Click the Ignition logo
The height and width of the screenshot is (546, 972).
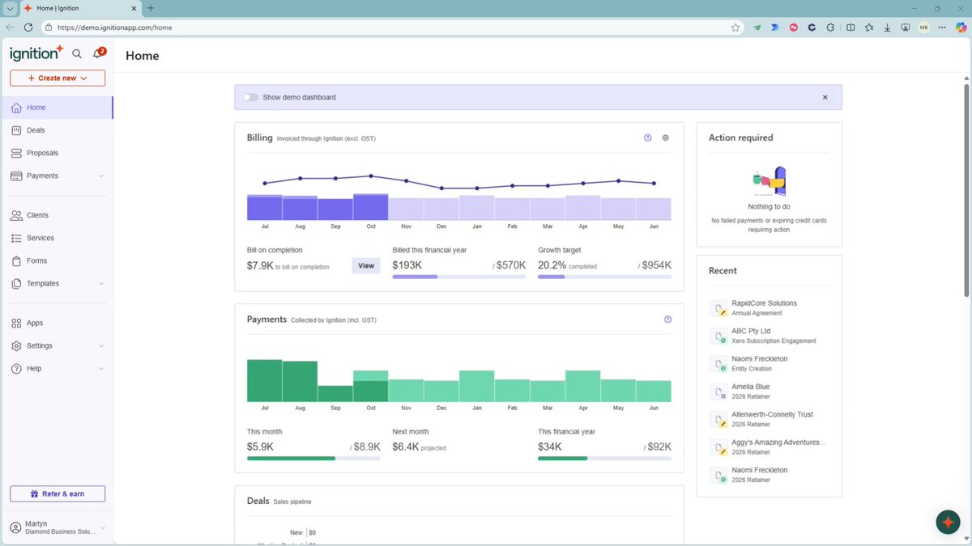point(36,53)
